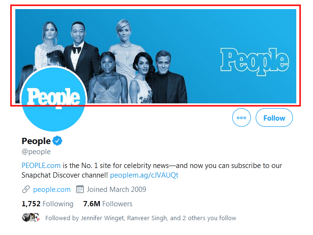This screenshot has height=235, width=313.
Task: Click the chain link icon
Action: (x=26, y=190)
